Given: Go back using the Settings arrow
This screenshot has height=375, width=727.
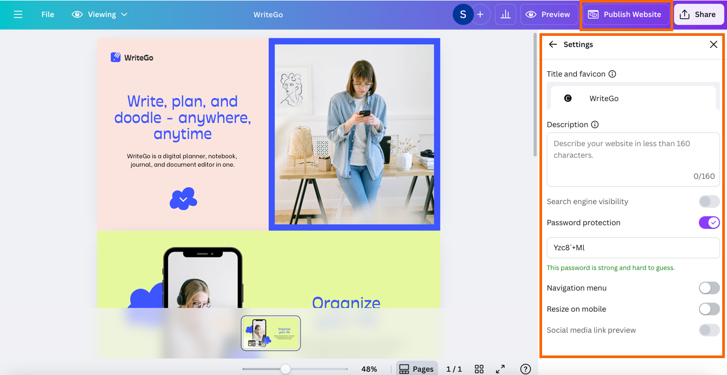Looking at the screenshot, I should [553, 44].
